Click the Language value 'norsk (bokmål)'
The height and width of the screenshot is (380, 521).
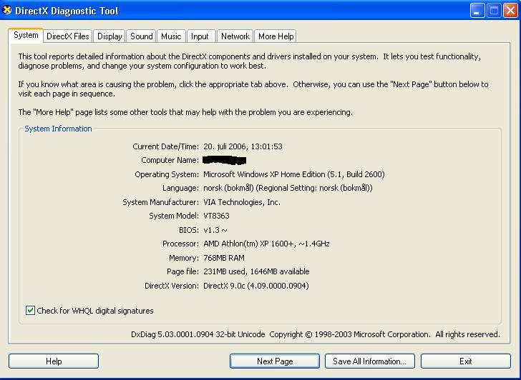coord(228,188)
